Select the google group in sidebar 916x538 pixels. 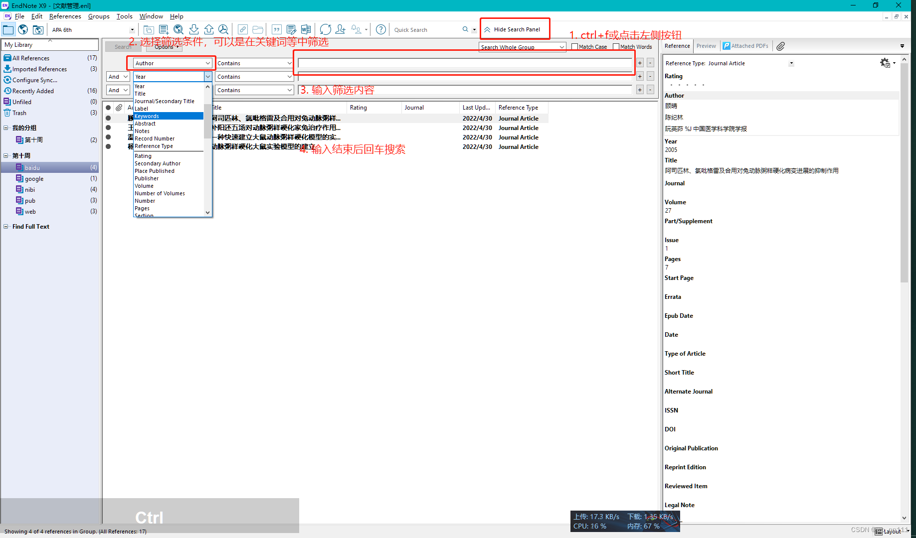point(50,179)
